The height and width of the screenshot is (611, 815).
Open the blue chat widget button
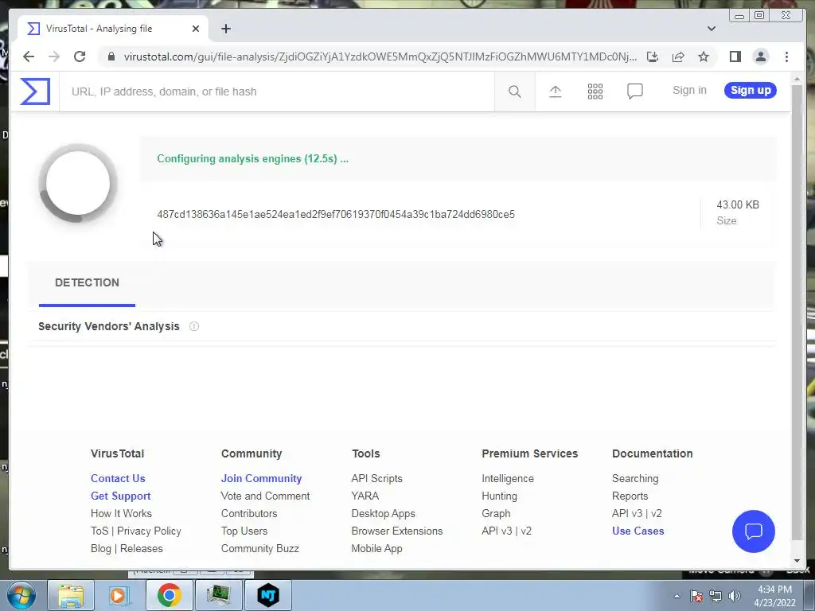click(x=753, y=531)
